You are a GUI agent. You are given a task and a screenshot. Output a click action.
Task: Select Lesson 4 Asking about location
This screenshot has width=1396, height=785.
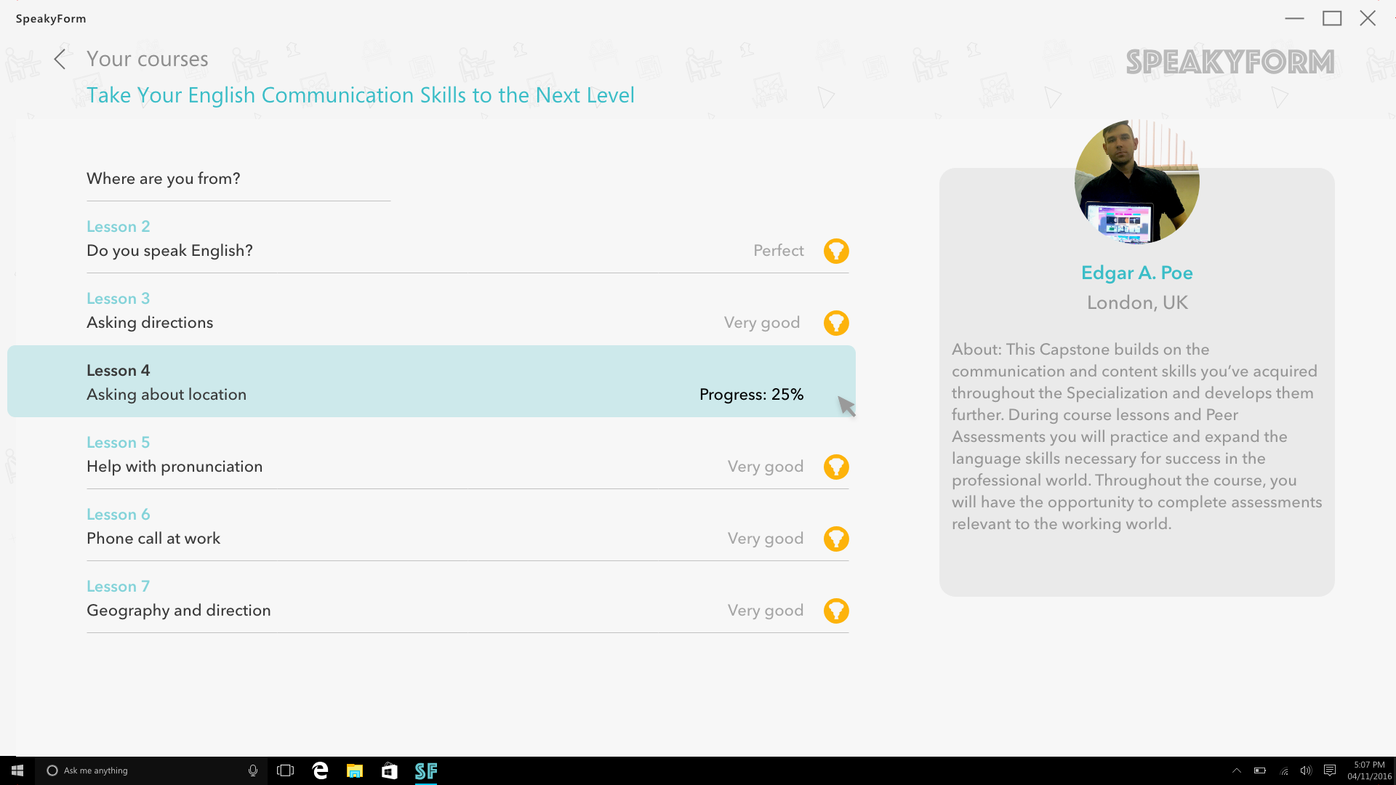431,381
